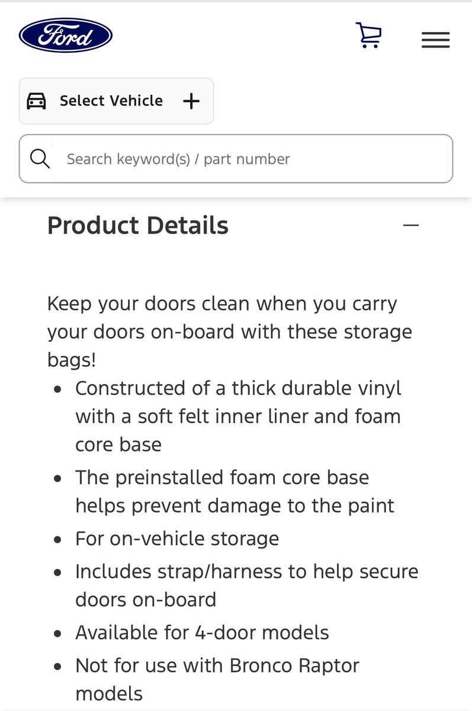Click the car icon beside Select Vehicle
The image size is (472, 711).
37,101
